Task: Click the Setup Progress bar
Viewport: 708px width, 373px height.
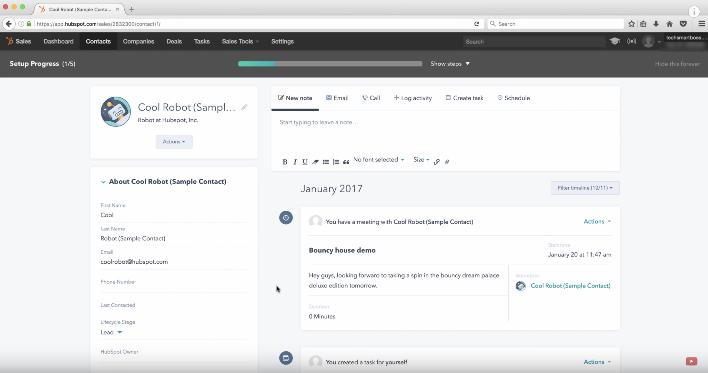Action: (x=330, y=64)
